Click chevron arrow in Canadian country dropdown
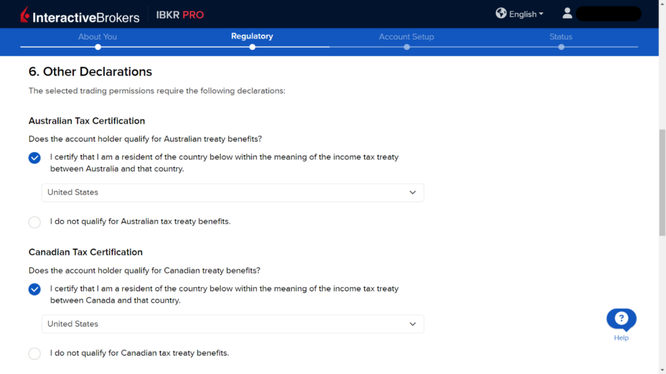Screen dimensions: 666x374 tap(412, 324)
